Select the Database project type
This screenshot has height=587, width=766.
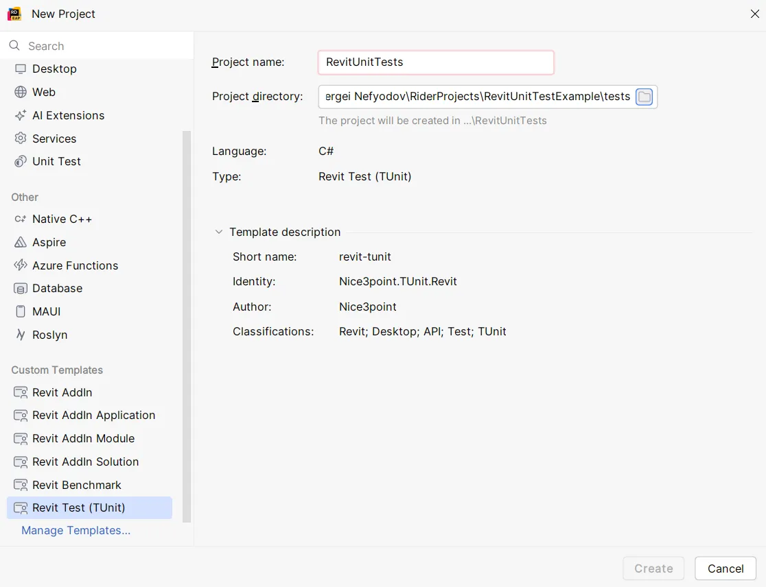click(89, 289)
